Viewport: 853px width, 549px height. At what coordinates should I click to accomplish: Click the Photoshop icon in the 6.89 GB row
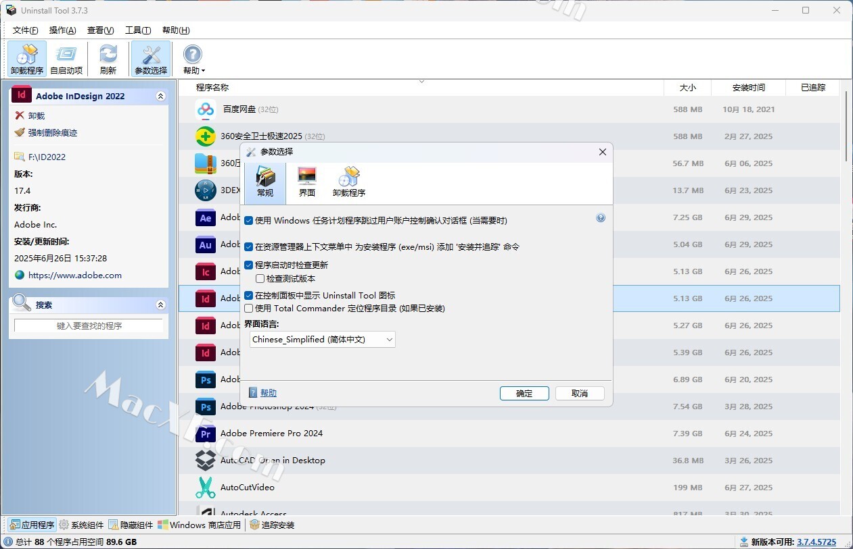206,380
